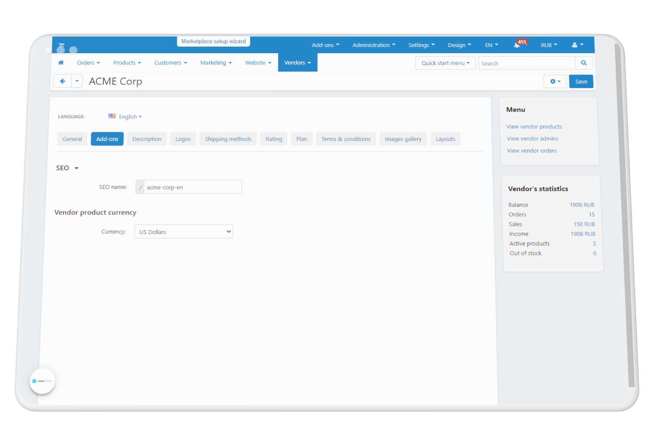Focus the Search input box

click(x=527, y=63)
